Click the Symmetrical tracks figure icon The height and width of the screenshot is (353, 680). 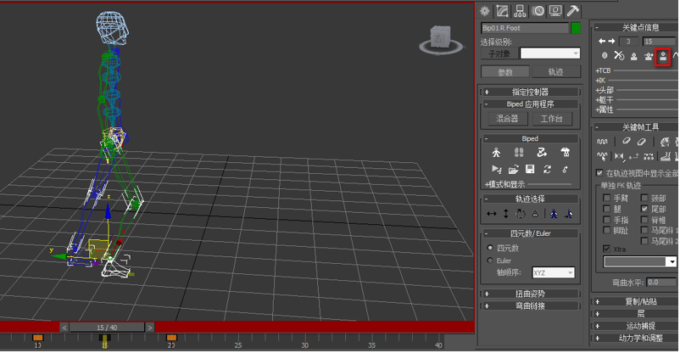(x=554, y=214)
